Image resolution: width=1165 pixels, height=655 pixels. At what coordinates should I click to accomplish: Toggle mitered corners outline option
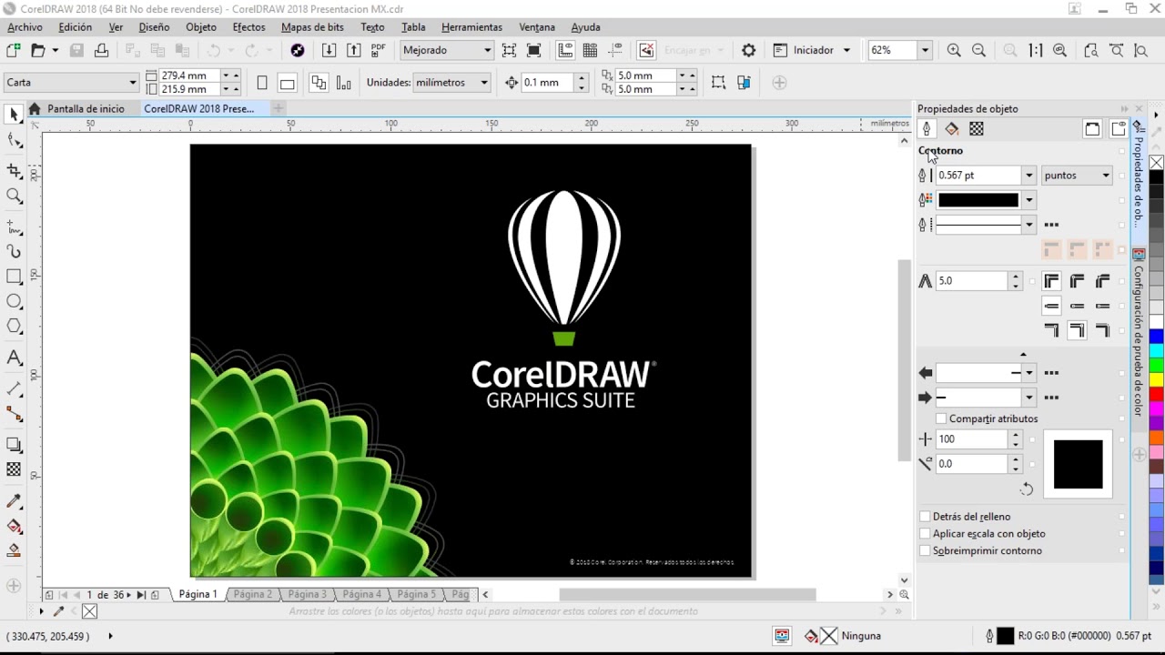(x=1051, y=281)
